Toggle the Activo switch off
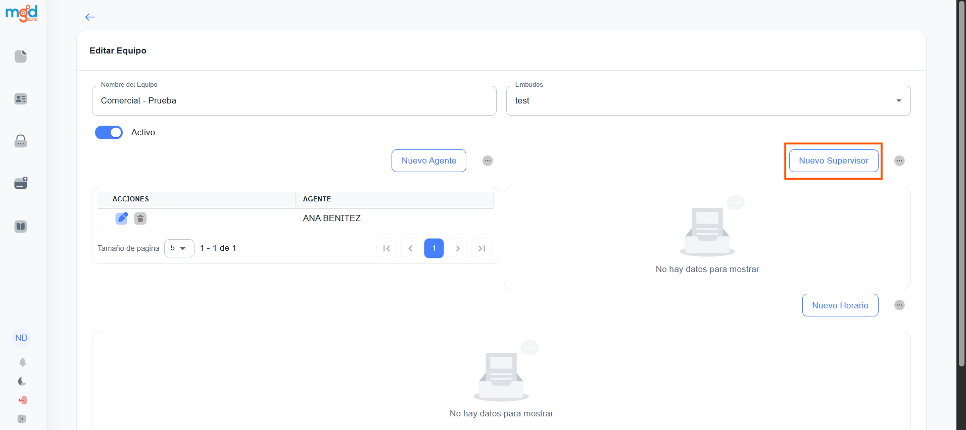The image size is (966, 430). [109, 132]
